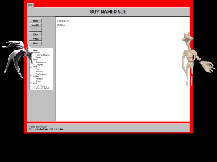Select Animation in the sitemap tree
This screenshot has width=217, height=162.
(x=40, y=72)
